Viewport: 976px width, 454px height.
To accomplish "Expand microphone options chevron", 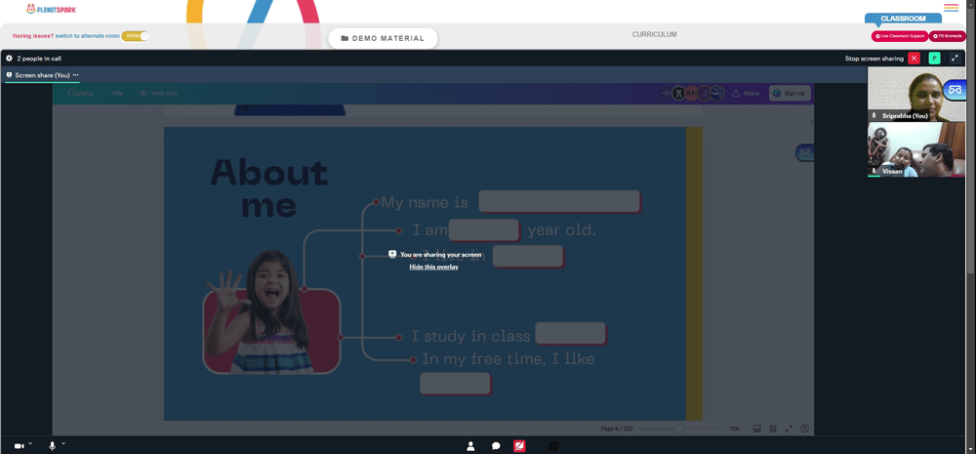I will (62, 443).
